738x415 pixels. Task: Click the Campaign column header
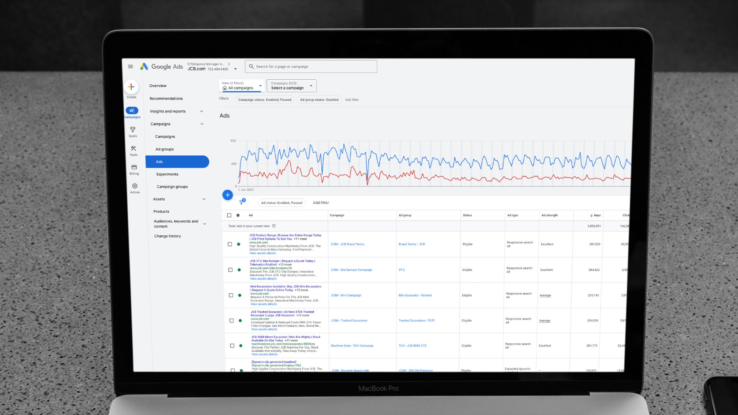coord(337,215)
